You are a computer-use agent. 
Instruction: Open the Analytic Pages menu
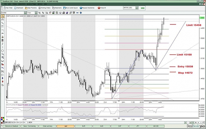pyautogui.click(x=31, y=4)
